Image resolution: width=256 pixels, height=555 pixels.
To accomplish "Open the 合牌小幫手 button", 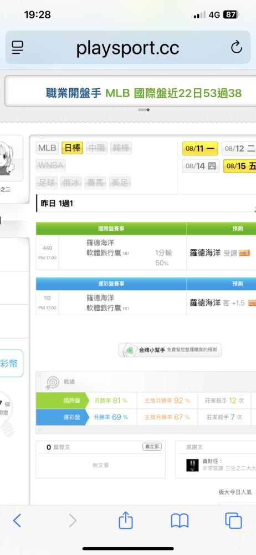I will tap(170, 350).
